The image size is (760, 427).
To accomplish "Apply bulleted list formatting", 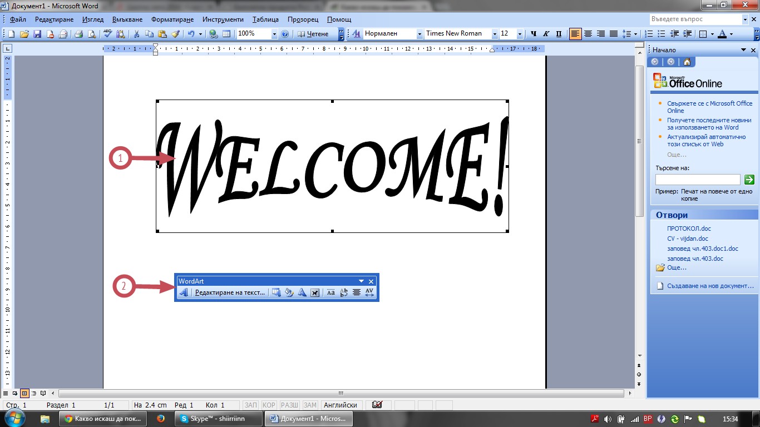I will 662,34.
